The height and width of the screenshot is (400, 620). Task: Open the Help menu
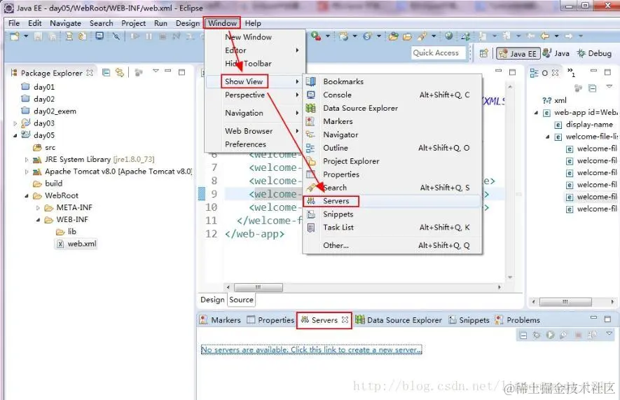click(253, 23)
